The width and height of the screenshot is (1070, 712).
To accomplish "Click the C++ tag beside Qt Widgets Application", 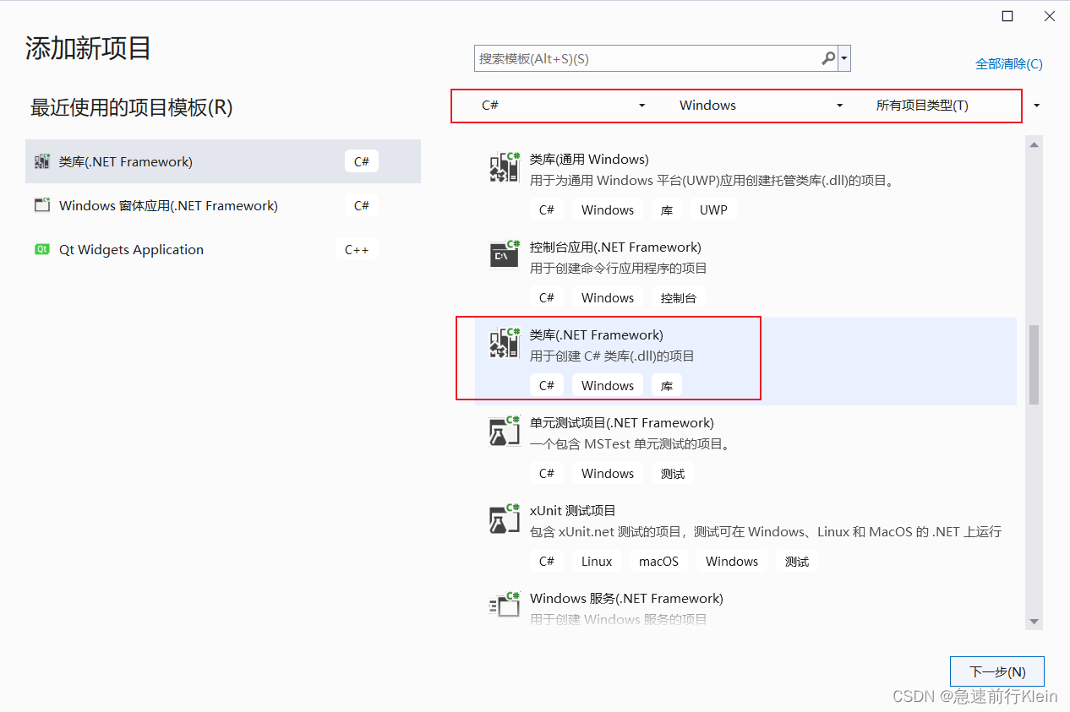I will coord(357,249).
